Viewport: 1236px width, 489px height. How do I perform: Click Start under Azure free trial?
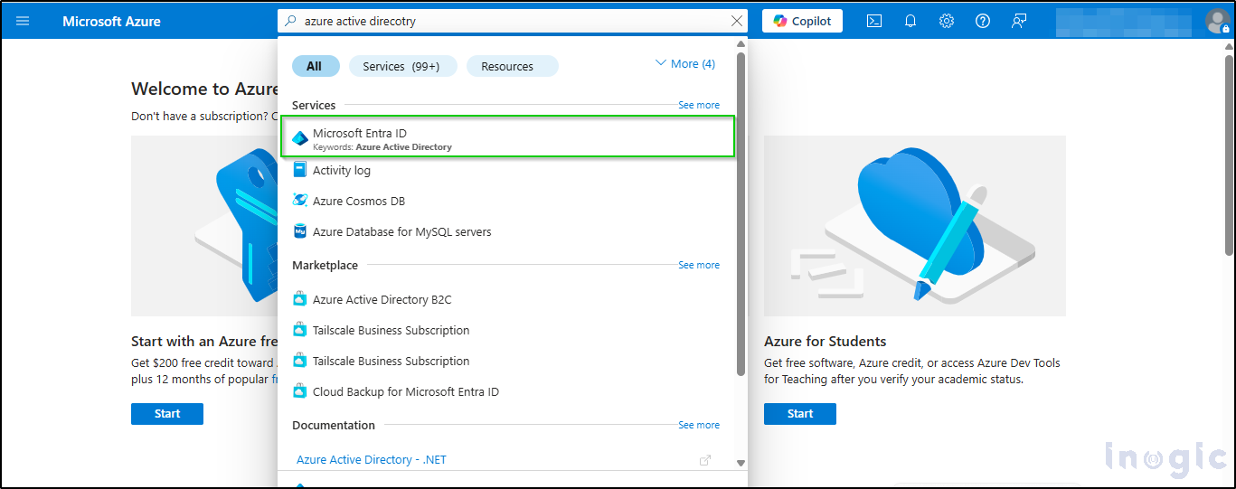[x=167, y=413]
